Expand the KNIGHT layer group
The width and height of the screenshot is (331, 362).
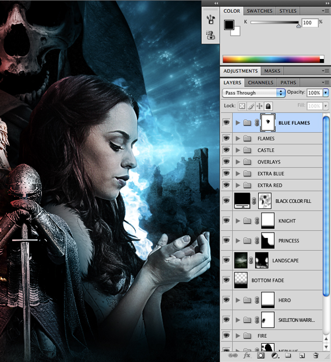238,221
